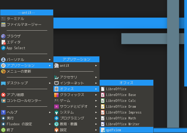Click the LibreOffice Base database icon
Image resolution: width=187 pixels, height=133 pixels.
103,95
